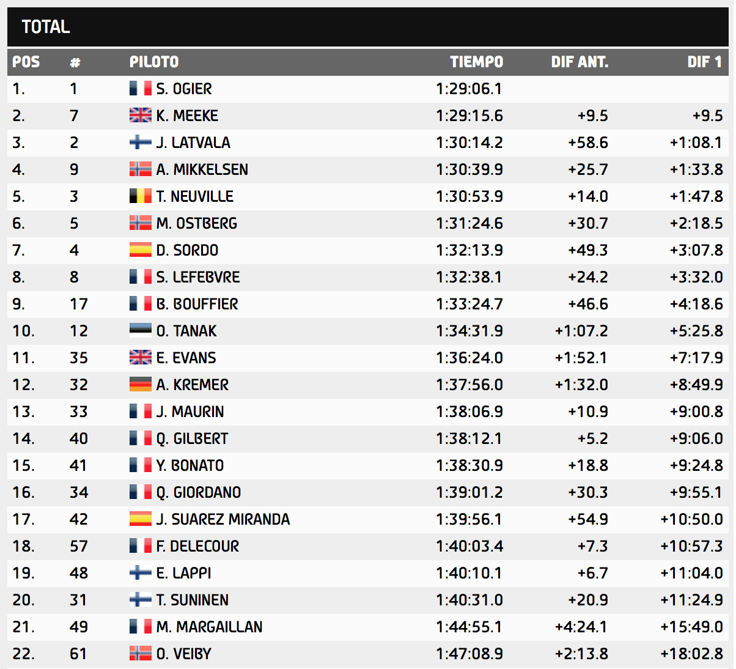Viewport: 736px width, 669px height.
Task: Click the TIEMPO column header
Action: (476, 62)
